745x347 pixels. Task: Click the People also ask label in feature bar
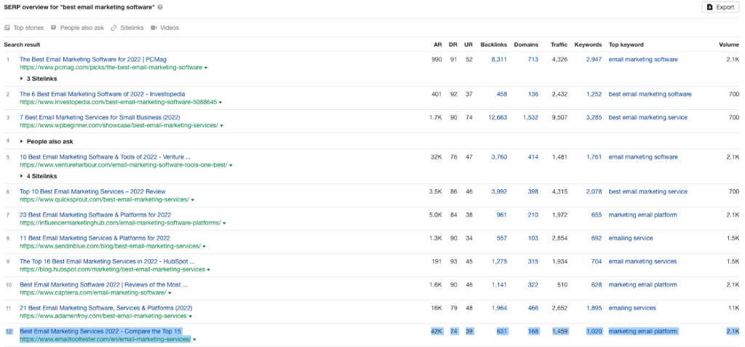[81, 28]
